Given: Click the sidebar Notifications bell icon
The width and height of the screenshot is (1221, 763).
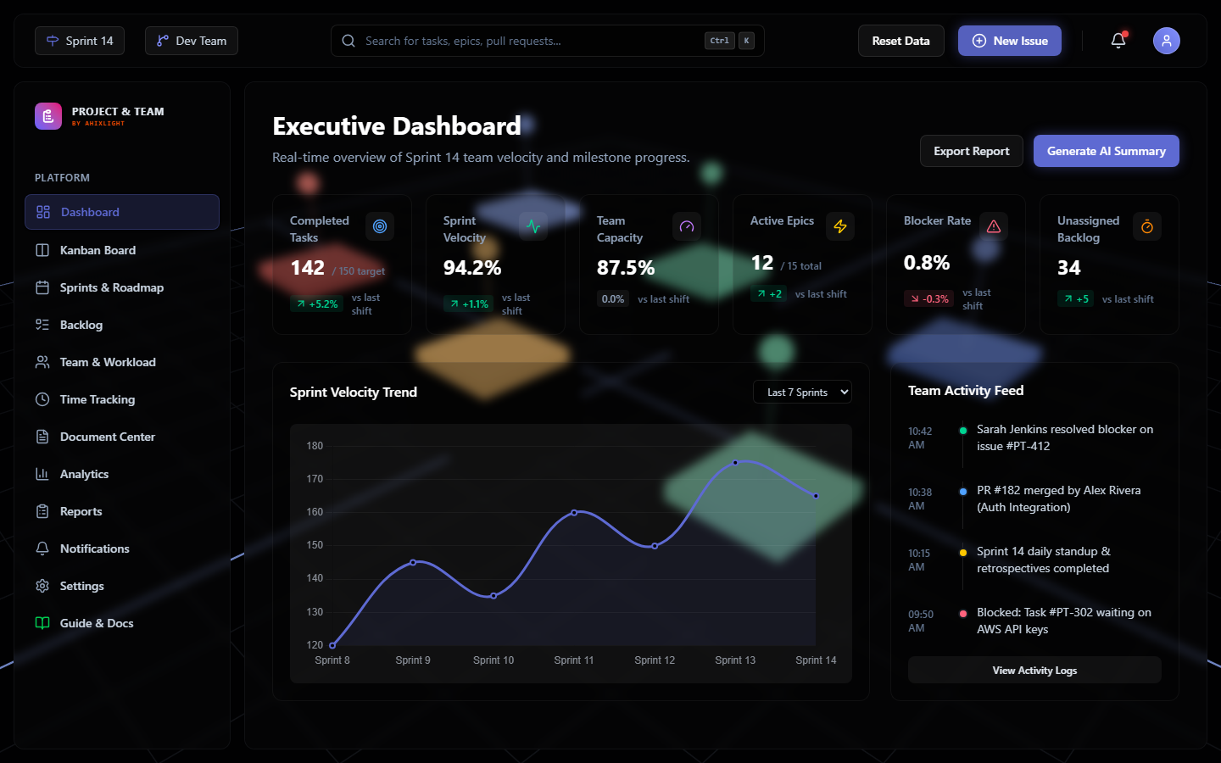Looking at the screenshot, I should pyautogui.click(x=42, y=549).
